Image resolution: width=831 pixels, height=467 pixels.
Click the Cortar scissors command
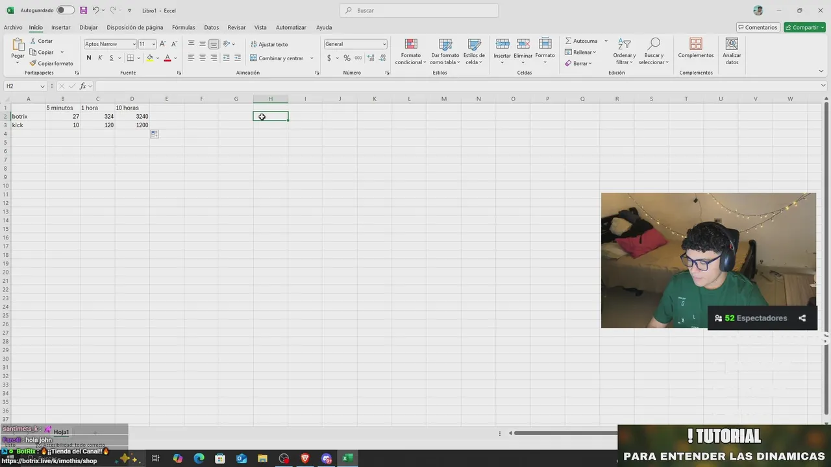(x=41, y=41)
